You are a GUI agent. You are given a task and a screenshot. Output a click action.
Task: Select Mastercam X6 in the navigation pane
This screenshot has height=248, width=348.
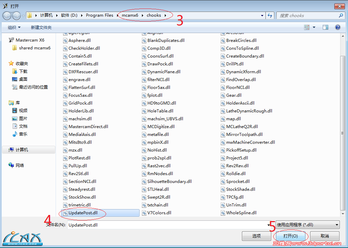coord(26,40)
